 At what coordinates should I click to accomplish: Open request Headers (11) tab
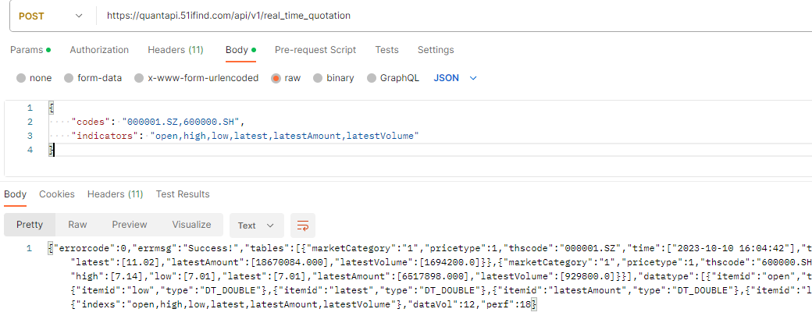pos(176,50)
